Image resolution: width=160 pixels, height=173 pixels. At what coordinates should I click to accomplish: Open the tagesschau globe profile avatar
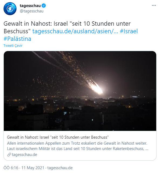pyautogui.click(x=10, y=8)
